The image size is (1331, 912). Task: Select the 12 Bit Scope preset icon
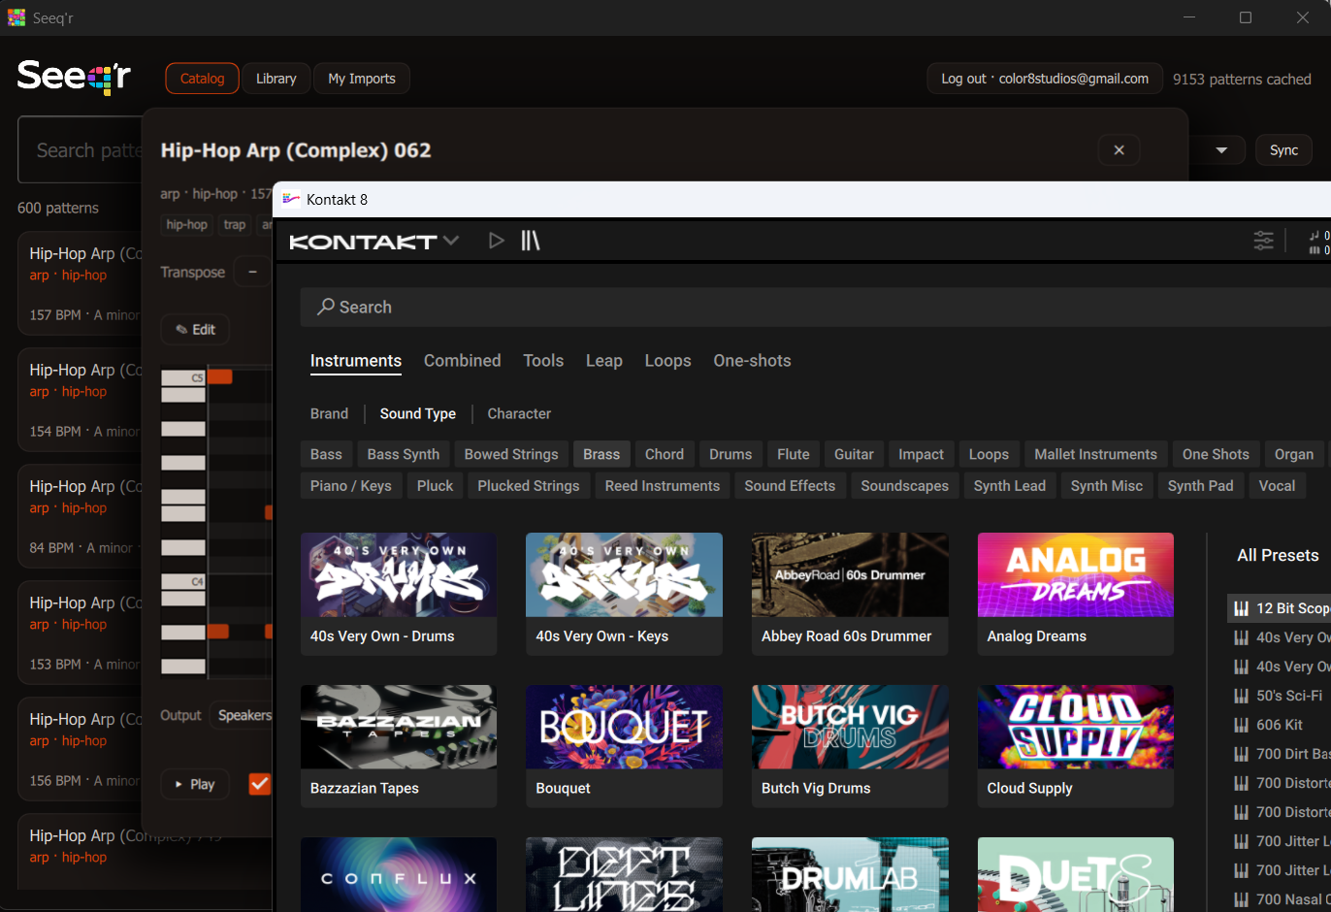click(x=1241, y=608)
